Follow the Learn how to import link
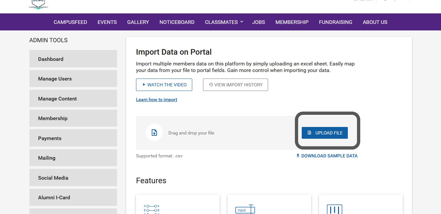441x214 pixels. pyautogui.click(x=157, y=99)
